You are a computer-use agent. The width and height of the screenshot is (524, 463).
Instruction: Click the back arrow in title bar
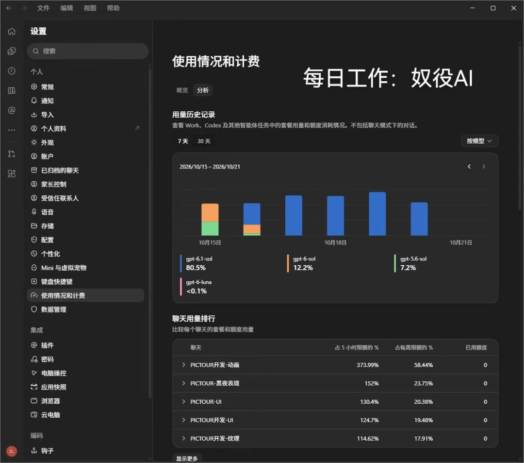(9, 8)
